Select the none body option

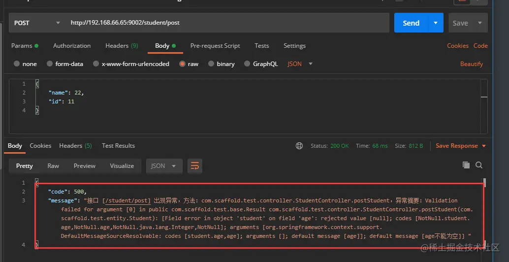click(25, 64)
